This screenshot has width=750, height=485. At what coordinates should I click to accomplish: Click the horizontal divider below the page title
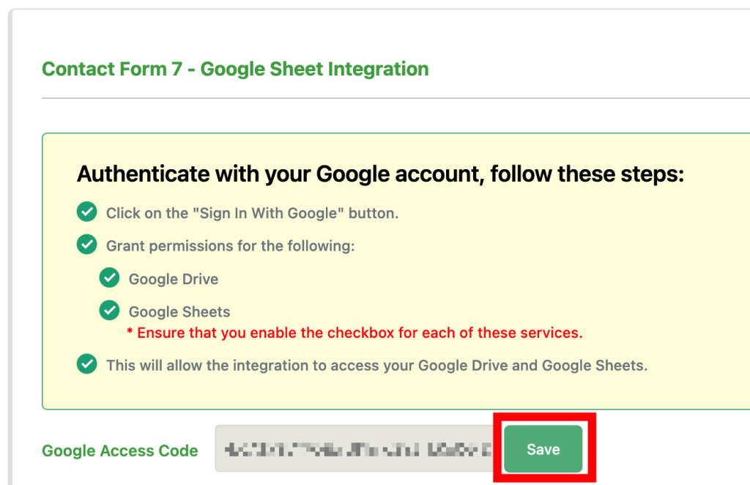pyautogui.click(x=396, y=98)
